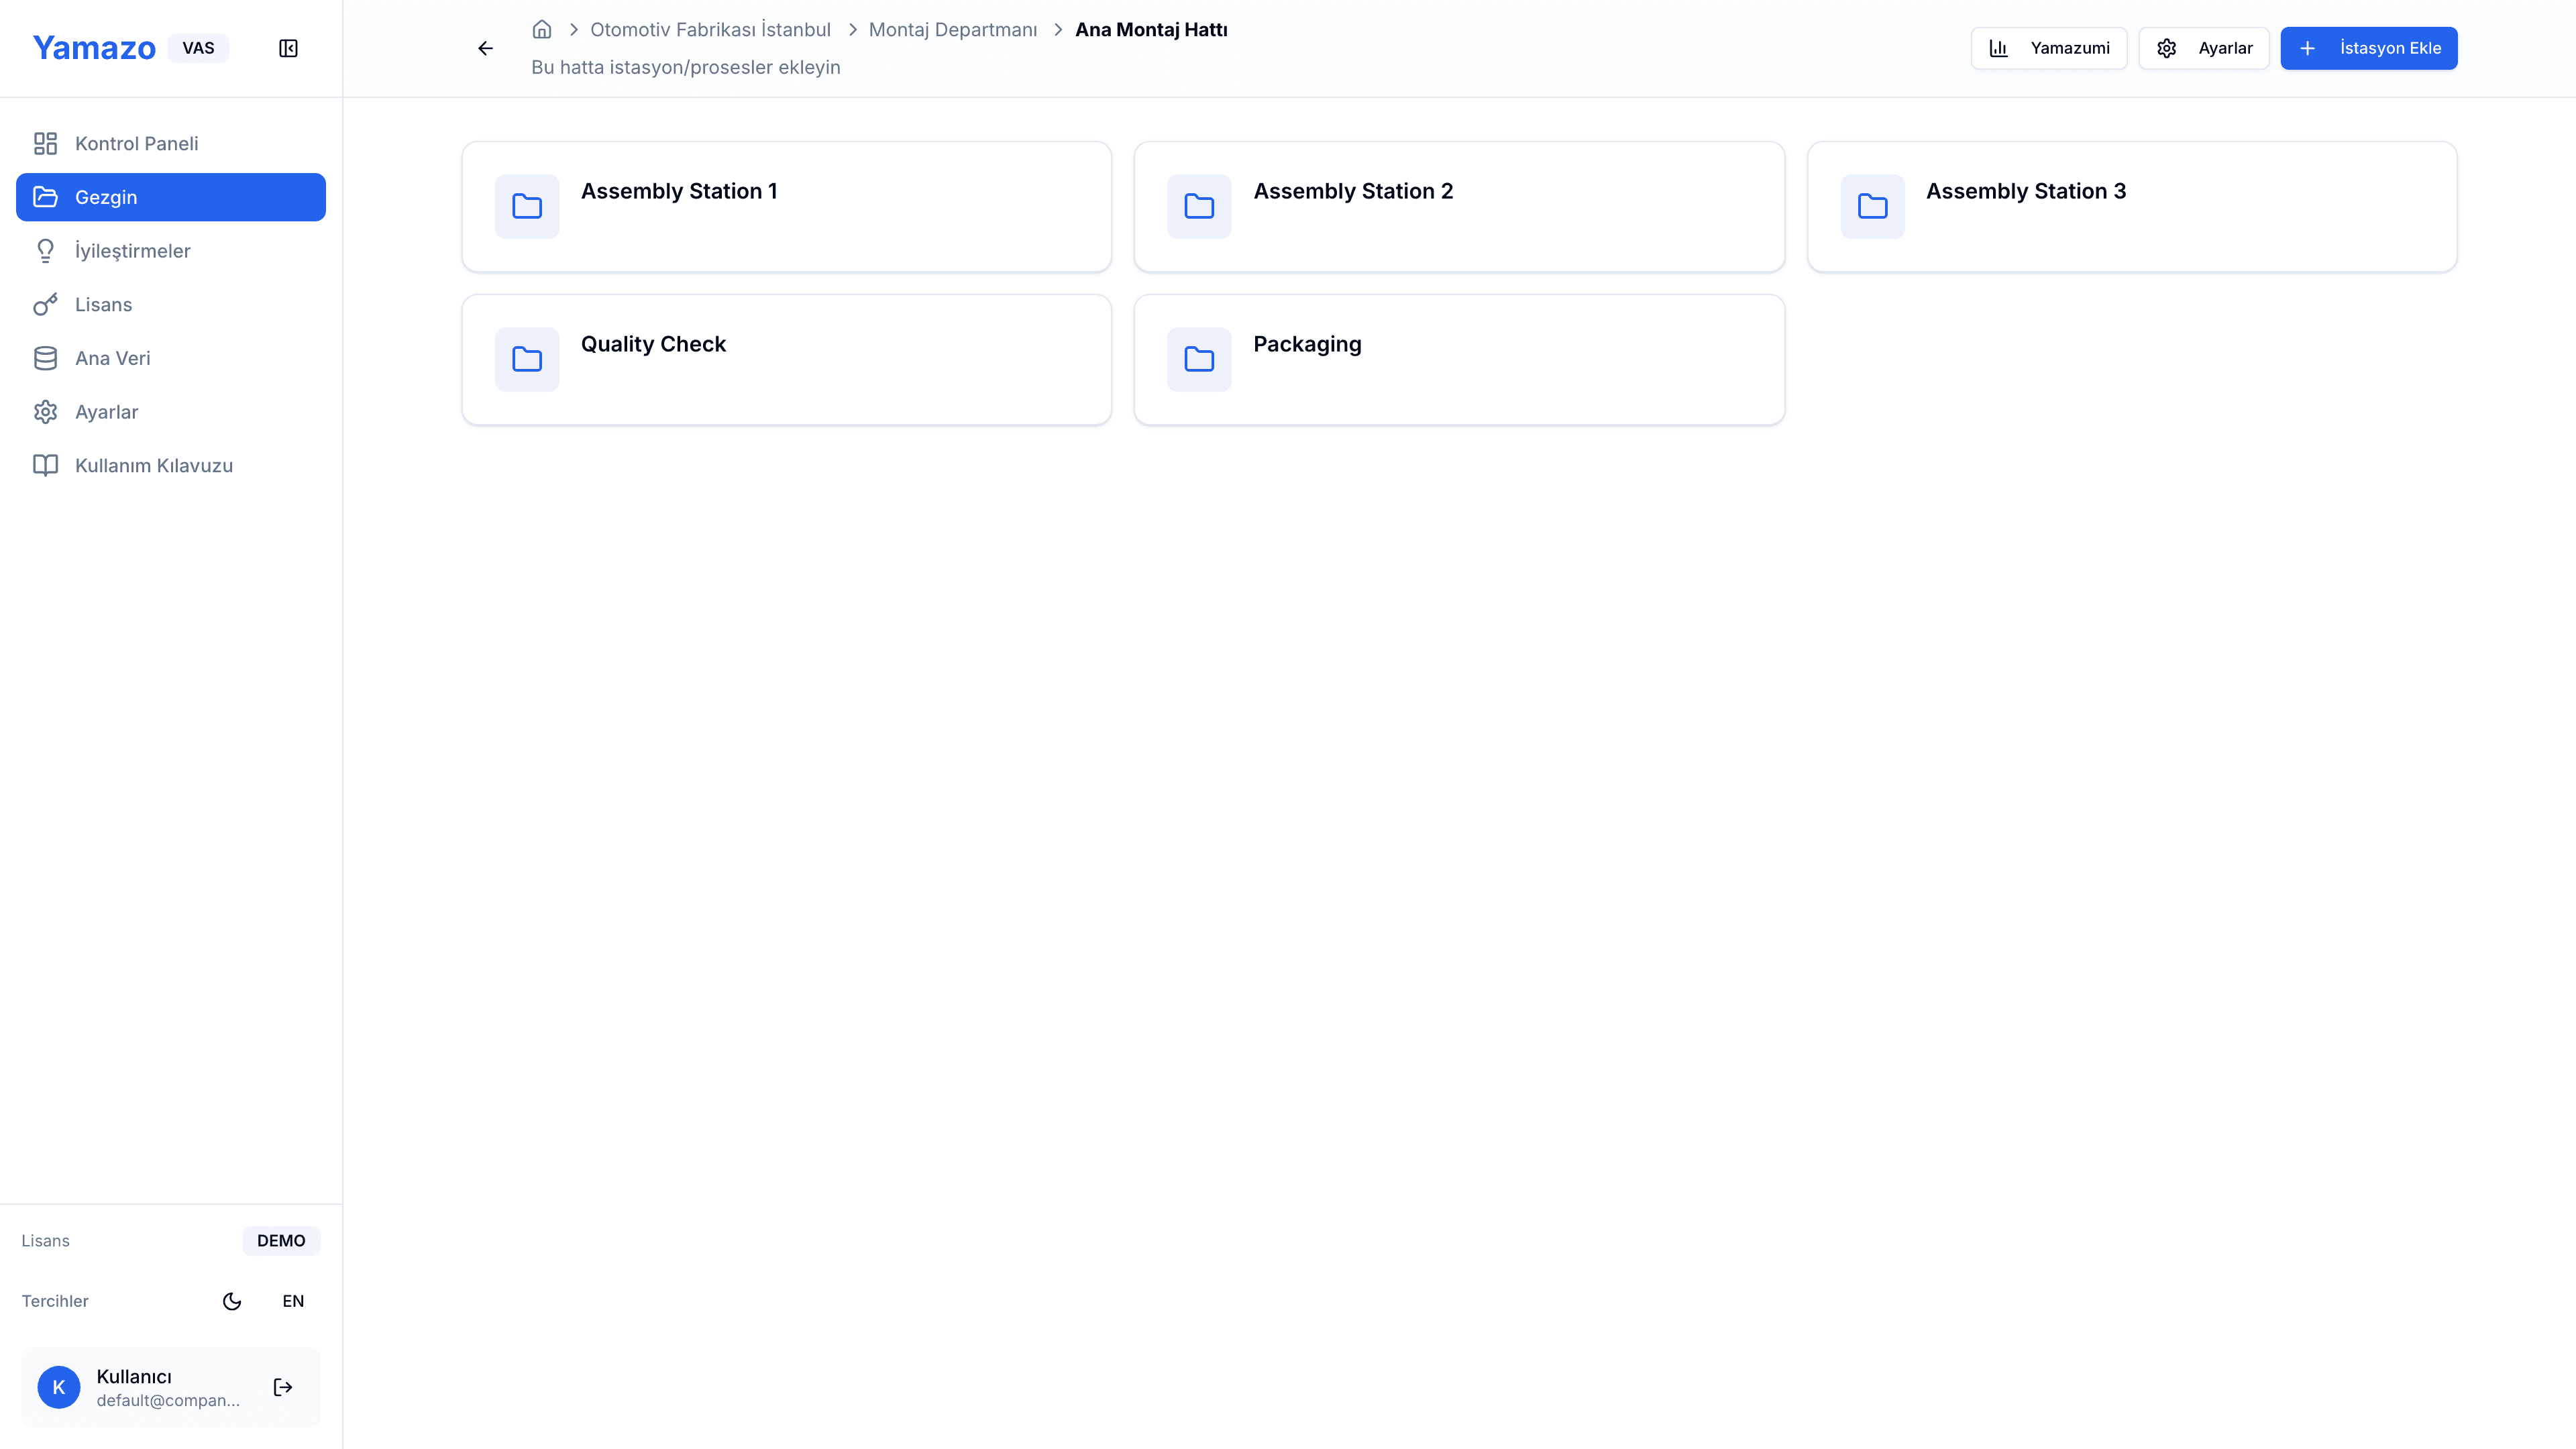Screen dimensions: 2576x1449
Task: Click İstasyon Ekle button
Action: pos(2368,48)
